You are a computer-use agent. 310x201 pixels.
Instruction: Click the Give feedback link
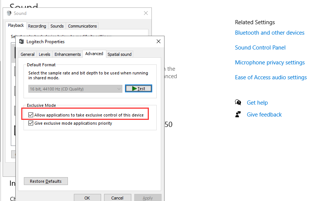tap(264, 114)
